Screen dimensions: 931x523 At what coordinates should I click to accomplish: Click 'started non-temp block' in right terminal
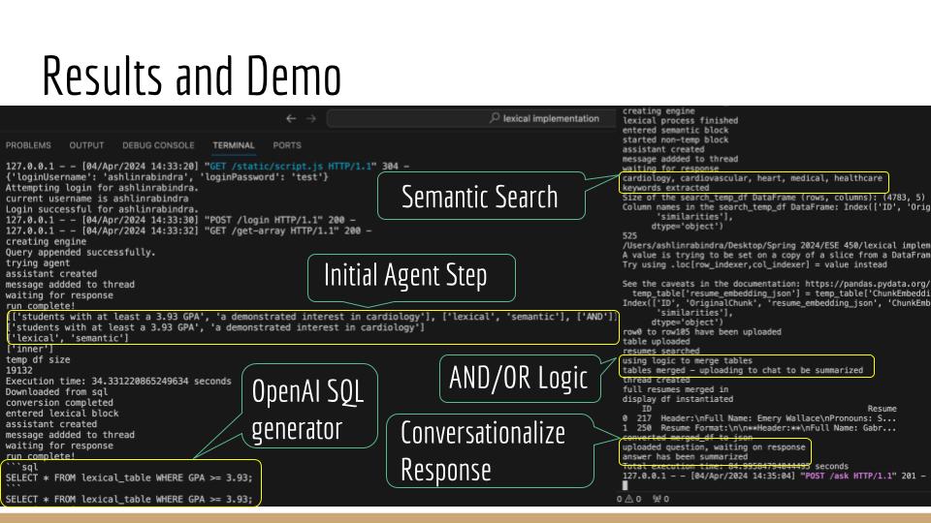tap(675, 139)
